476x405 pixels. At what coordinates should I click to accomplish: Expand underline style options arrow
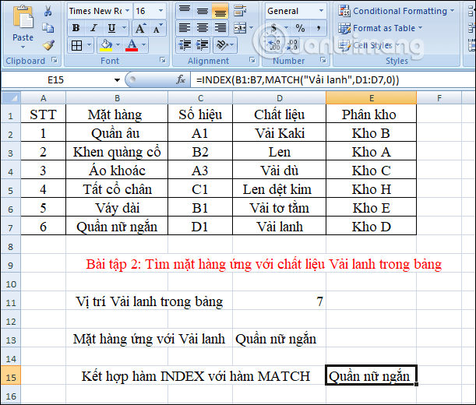[124, 28]
